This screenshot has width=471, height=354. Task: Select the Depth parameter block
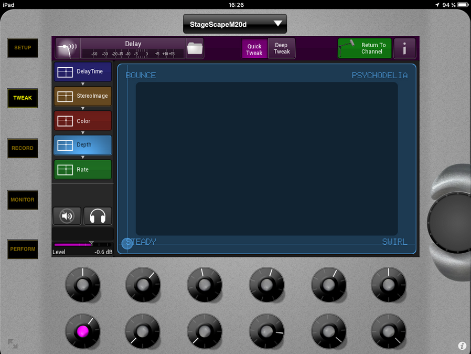[83, 145]
